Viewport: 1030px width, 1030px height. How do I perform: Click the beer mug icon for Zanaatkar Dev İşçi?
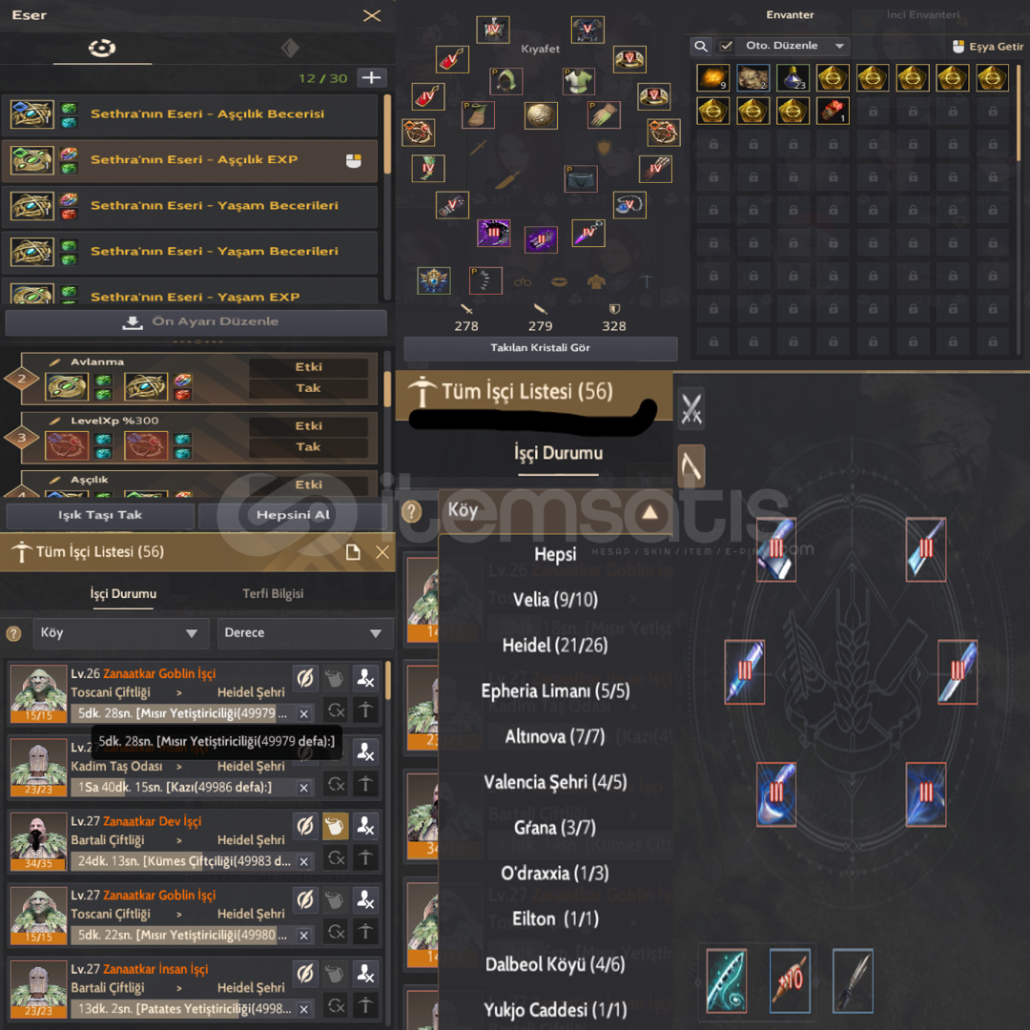[335, 826]
